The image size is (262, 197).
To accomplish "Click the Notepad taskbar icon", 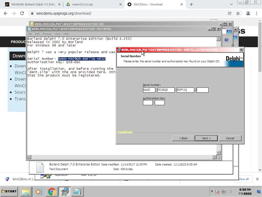I will (x=78, y=191).
